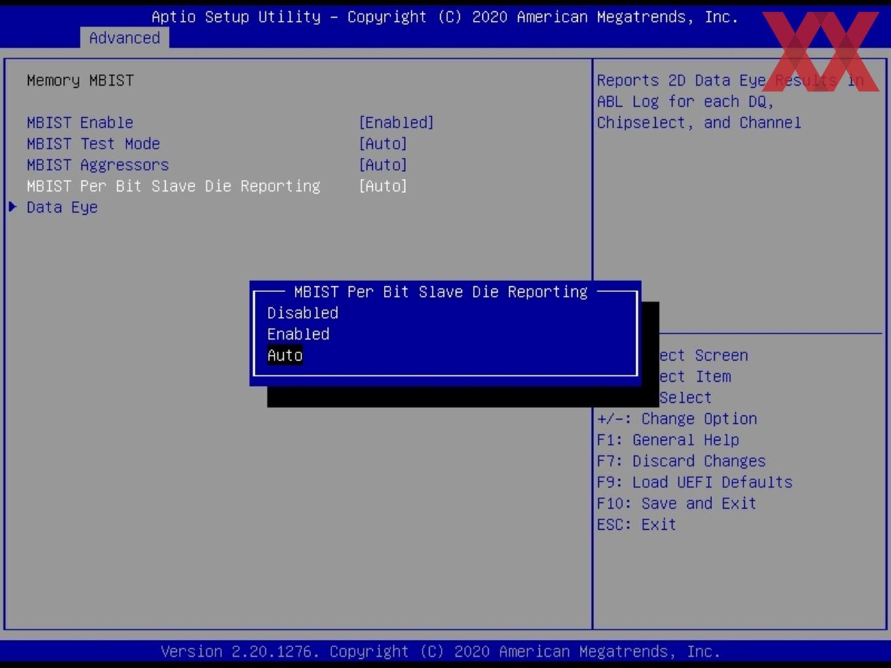
Task: Click the MBIST Aggressors label
Action: coord(98,164)
